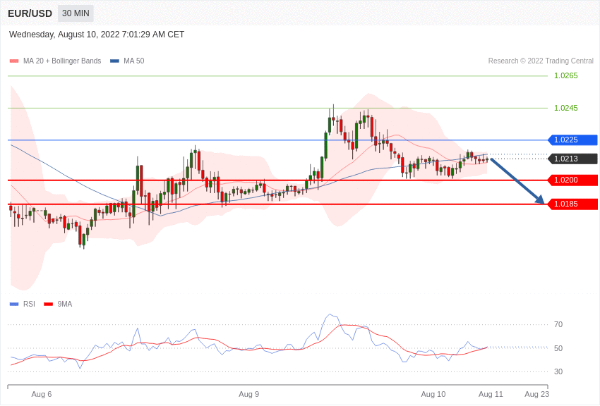Click the Aug 9 date axis label
The image size is (600, 406).
(x=248, y=394)
